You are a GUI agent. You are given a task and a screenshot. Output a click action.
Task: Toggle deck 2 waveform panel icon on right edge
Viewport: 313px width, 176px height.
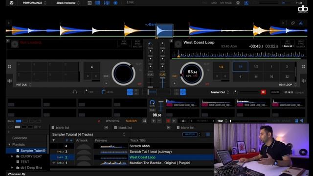[x=303, y=81]
